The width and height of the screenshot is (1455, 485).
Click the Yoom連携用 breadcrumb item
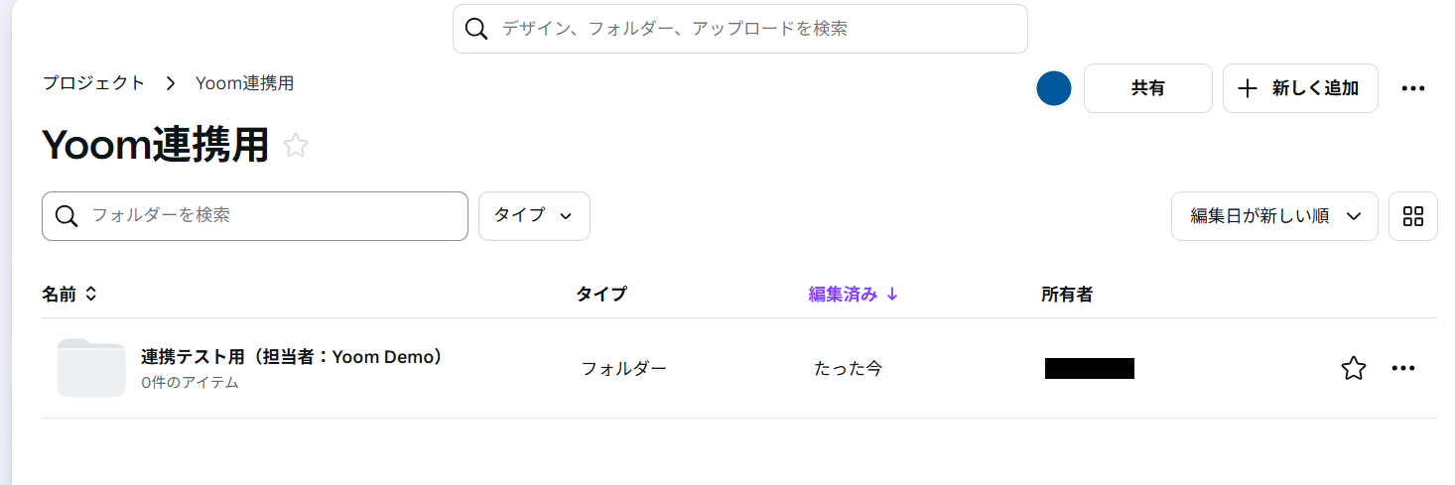(244, 83)
